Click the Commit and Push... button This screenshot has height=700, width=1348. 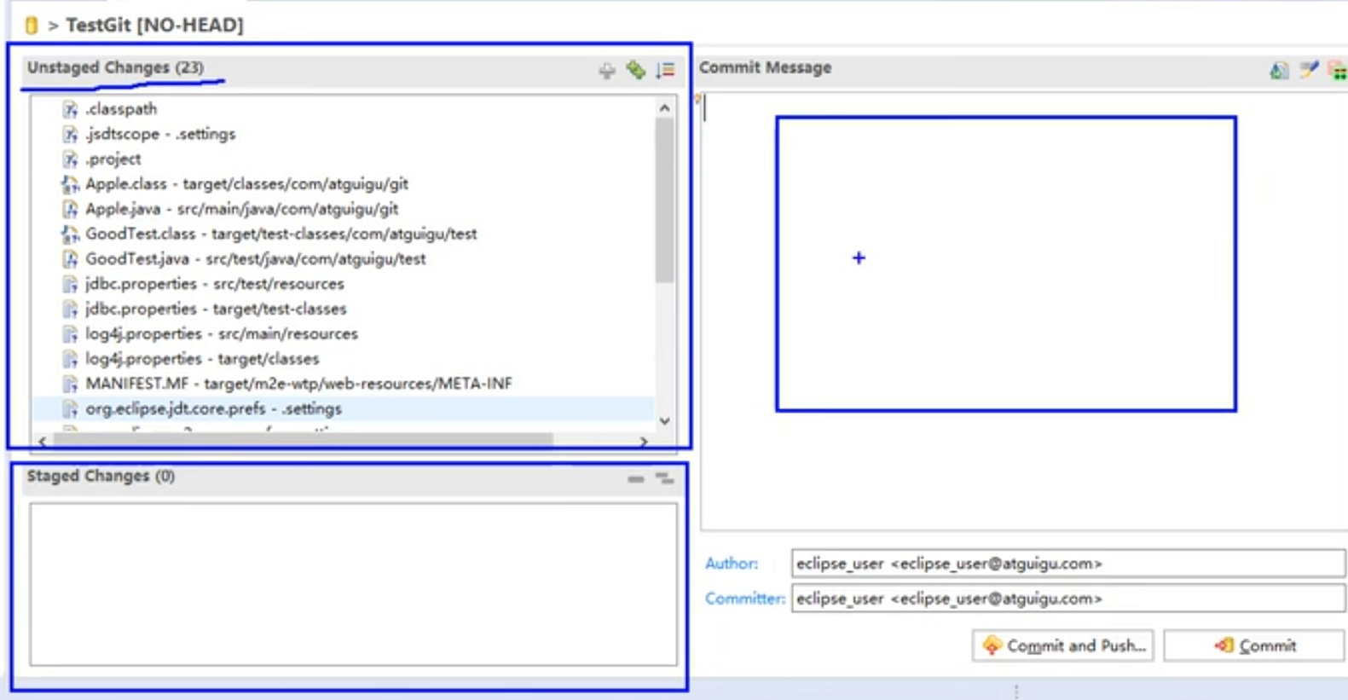click(1063, 645)
